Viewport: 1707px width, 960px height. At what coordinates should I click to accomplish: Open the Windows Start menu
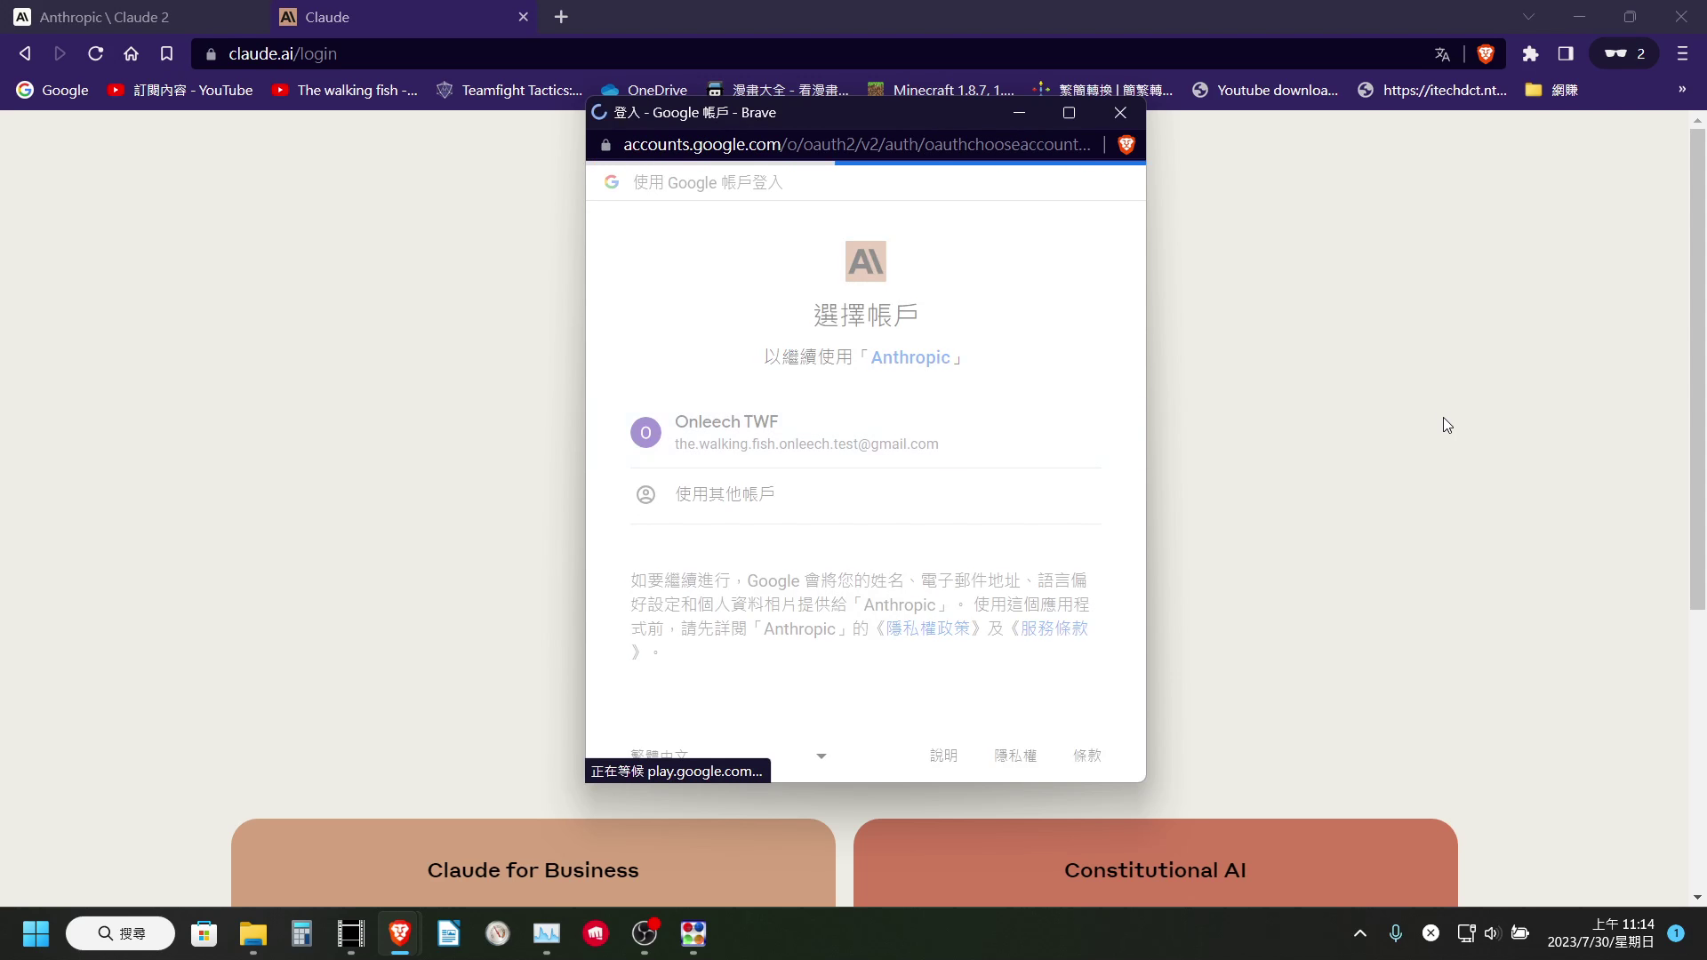coord(36,933)
